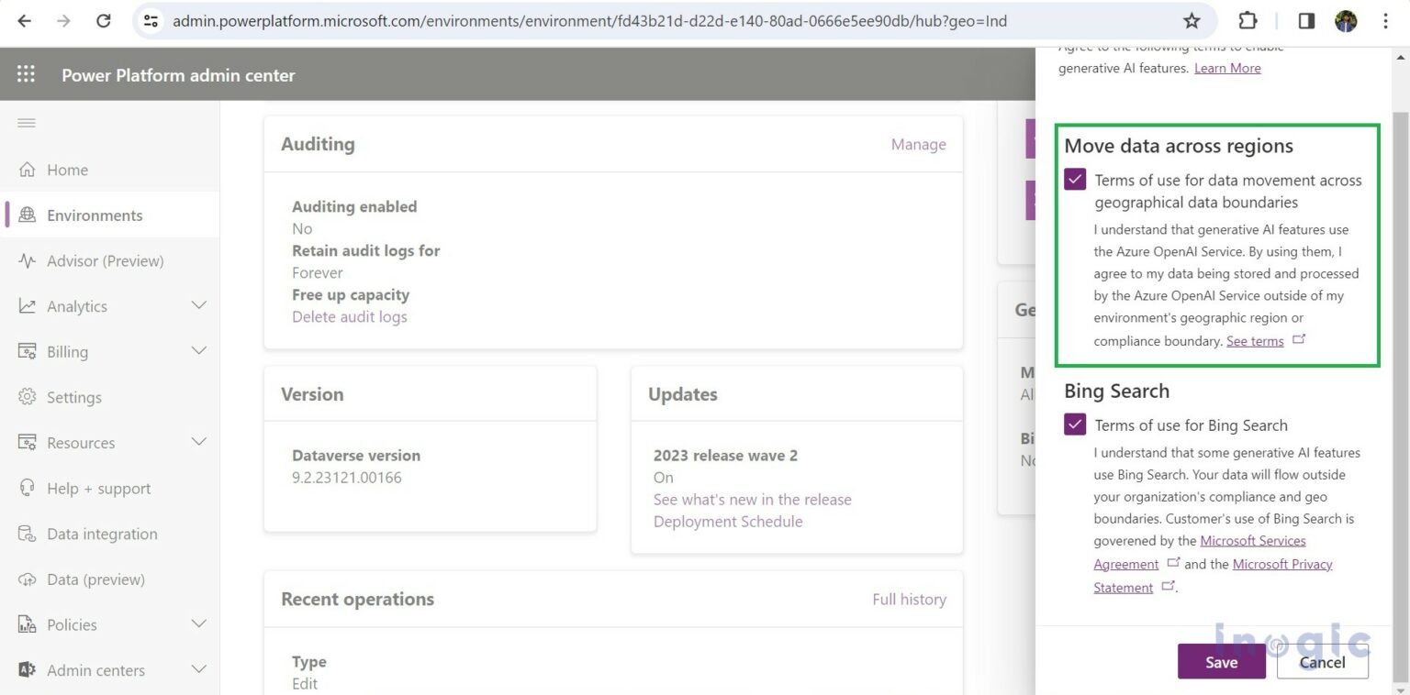Open the Chrome three-dot menu
The height and width of the screenshot is (695, 1410).
pyautogui.click(x=1383, y=20)
